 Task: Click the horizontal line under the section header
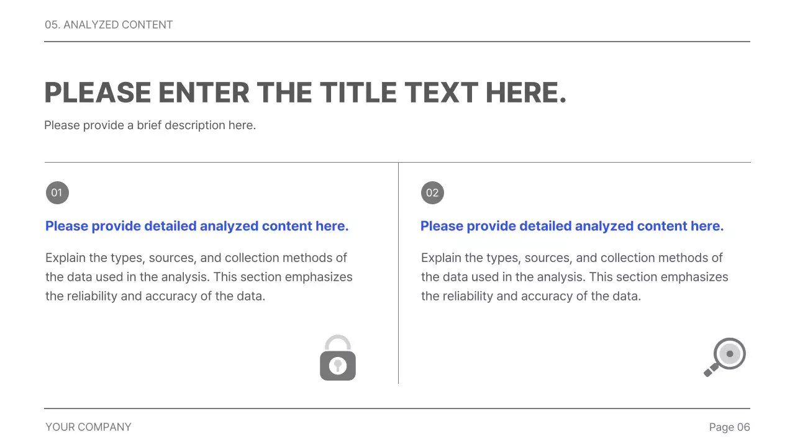coord(397,42)
